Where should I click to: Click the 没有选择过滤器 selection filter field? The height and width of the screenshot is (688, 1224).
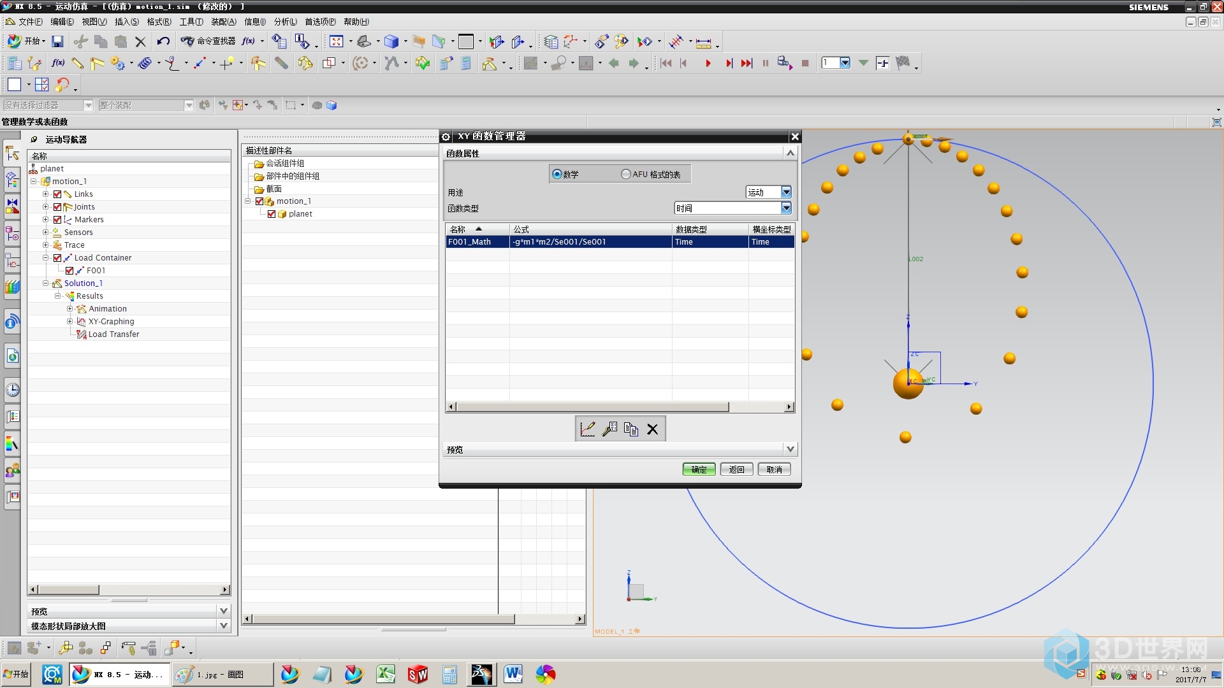coord(48,105)
